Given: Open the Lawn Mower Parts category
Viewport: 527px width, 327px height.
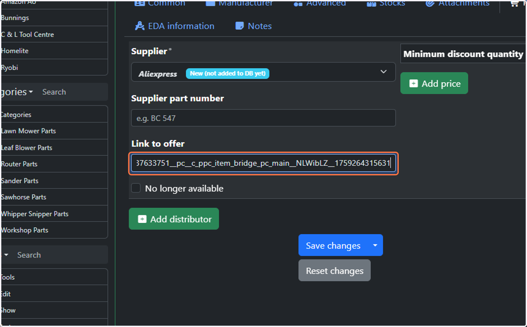Looking at the screenshot, I should point(54,131).
